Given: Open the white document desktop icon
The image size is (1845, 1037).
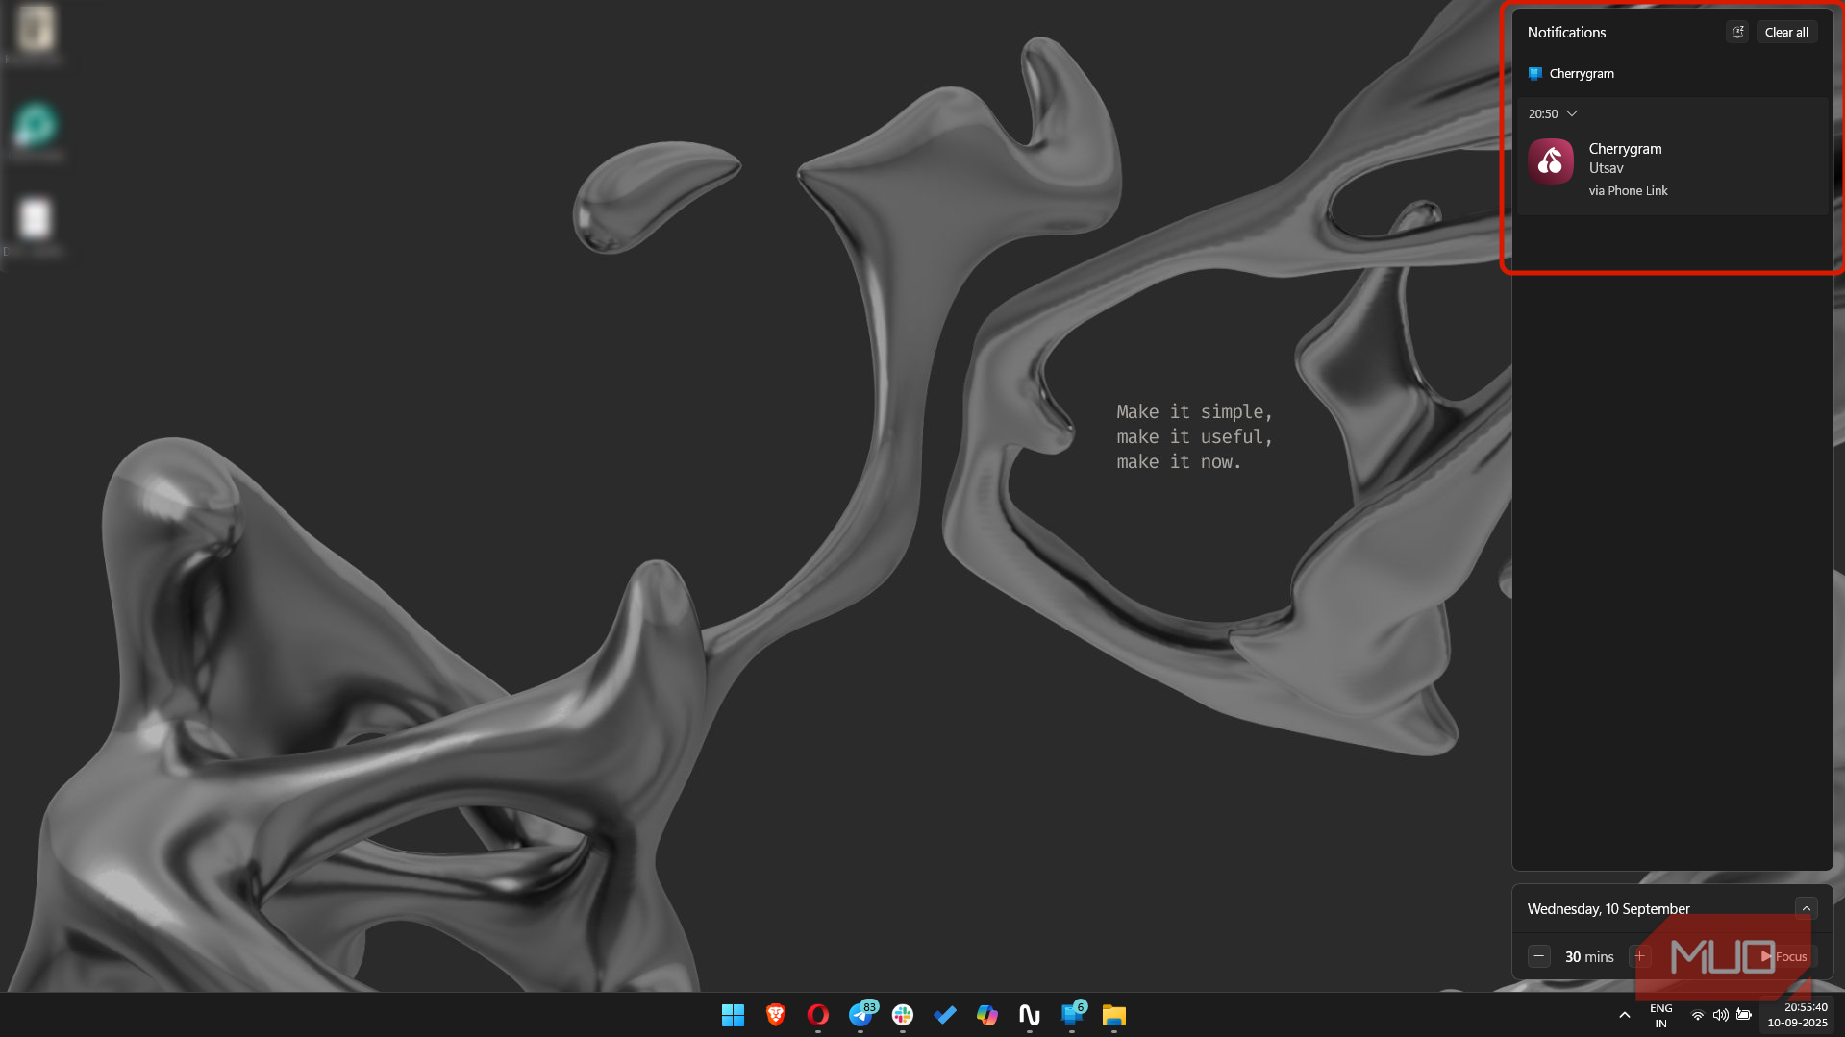Looking at the screenshot, I should point(36,225).
